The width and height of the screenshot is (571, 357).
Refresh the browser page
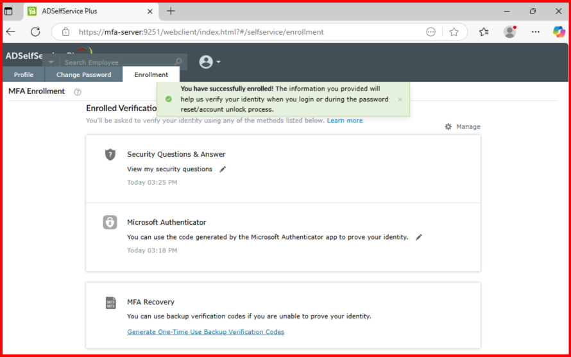pyautogui.click(x=35, y=32)
